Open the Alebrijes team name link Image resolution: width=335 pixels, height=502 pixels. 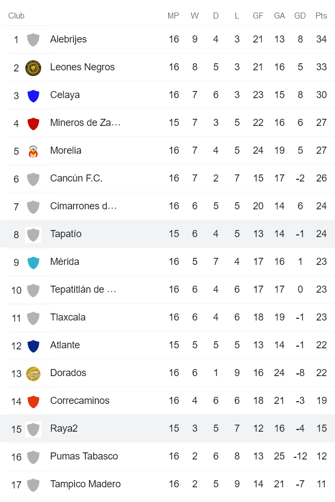[68, 39]
